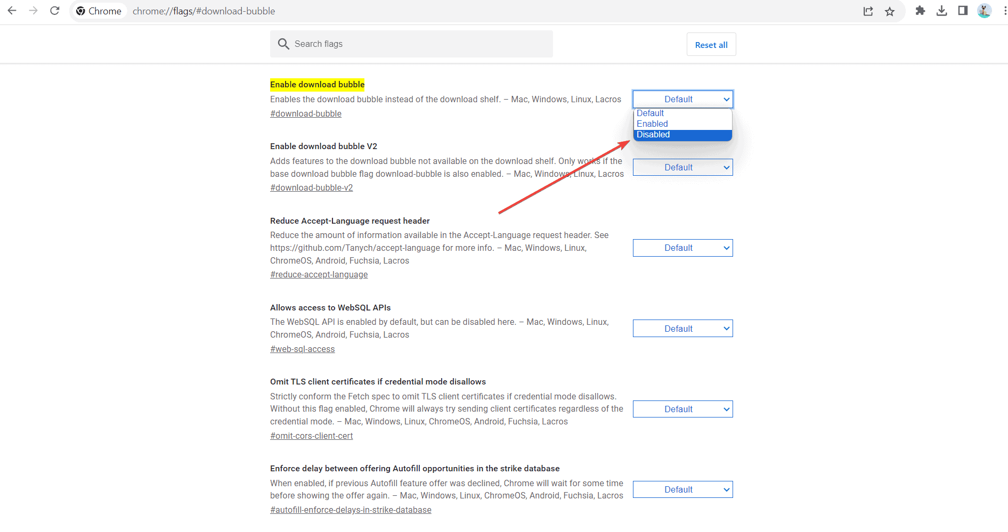Open the Chrome site info chip
Screen dimensions: 1008x532
[x=99, y=11]
